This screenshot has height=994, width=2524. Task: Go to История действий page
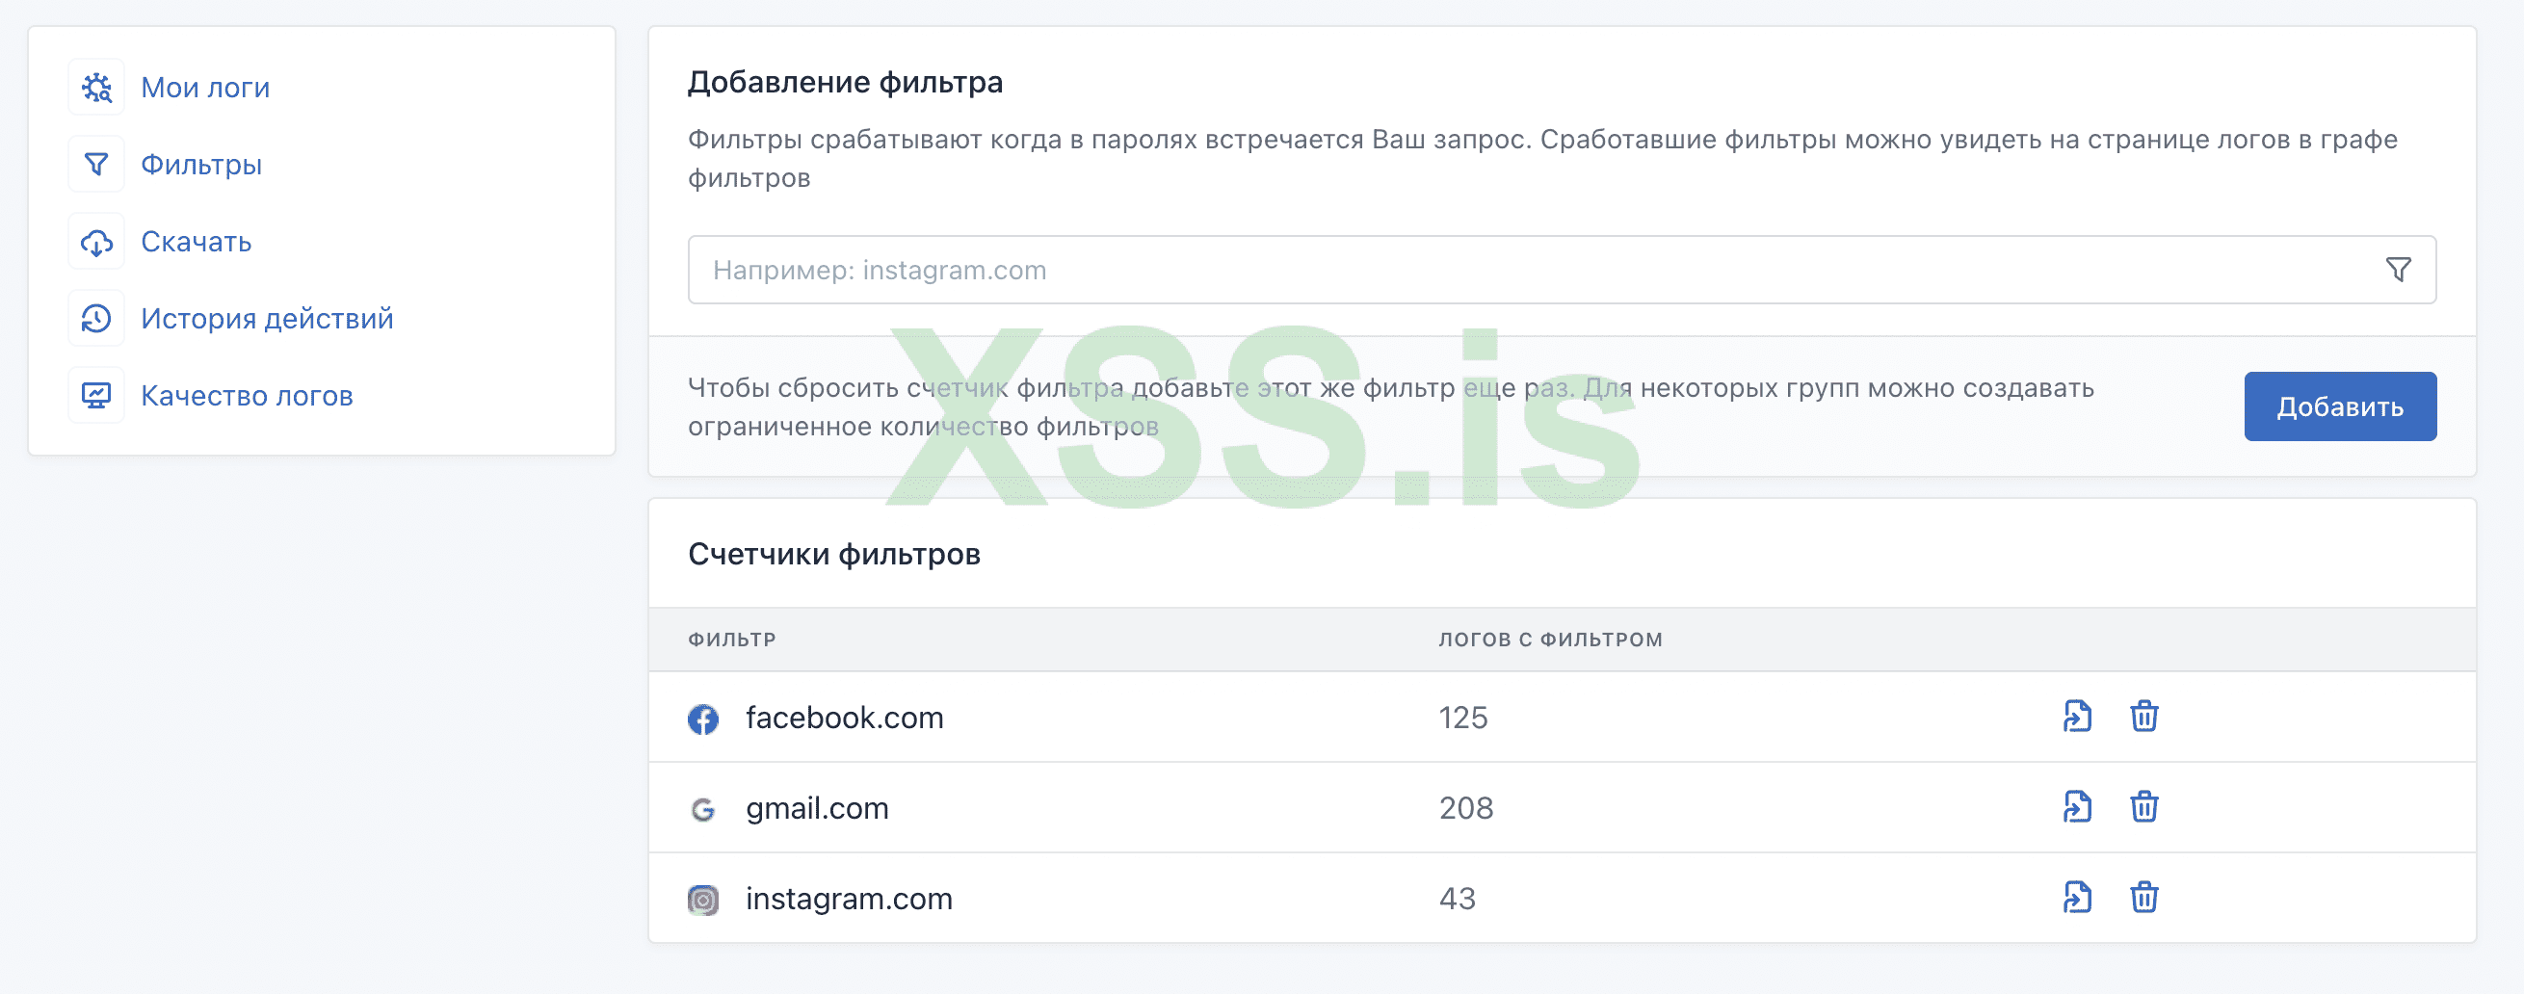267,318
